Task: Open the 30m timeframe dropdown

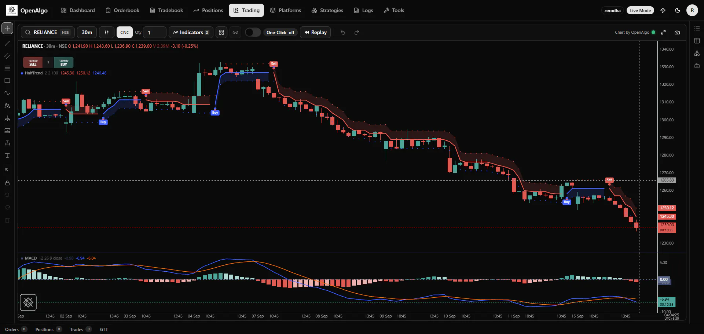Action: click(87, 32)
